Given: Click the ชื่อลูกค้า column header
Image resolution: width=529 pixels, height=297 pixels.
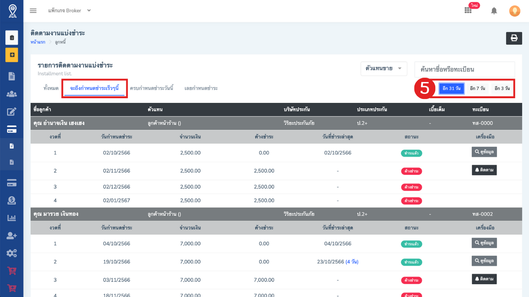Looking at the screenshot, I should point(43,110).
